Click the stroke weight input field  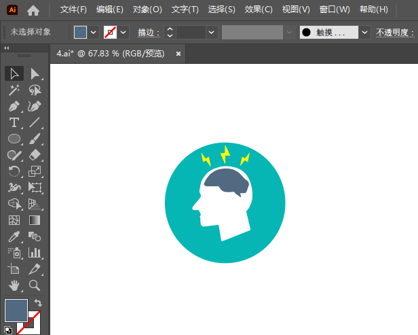191,33
